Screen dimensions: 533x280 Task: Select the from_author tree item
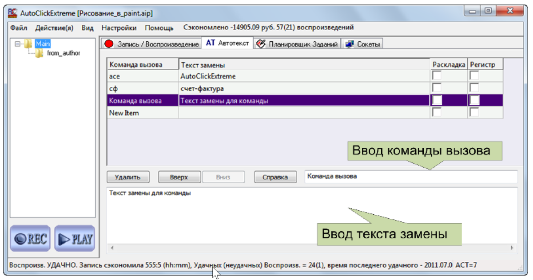tap(64, 53)
